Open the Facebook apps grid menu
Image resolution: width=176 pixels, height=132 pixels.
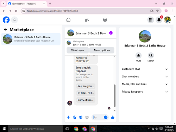[x=151, y=20]
